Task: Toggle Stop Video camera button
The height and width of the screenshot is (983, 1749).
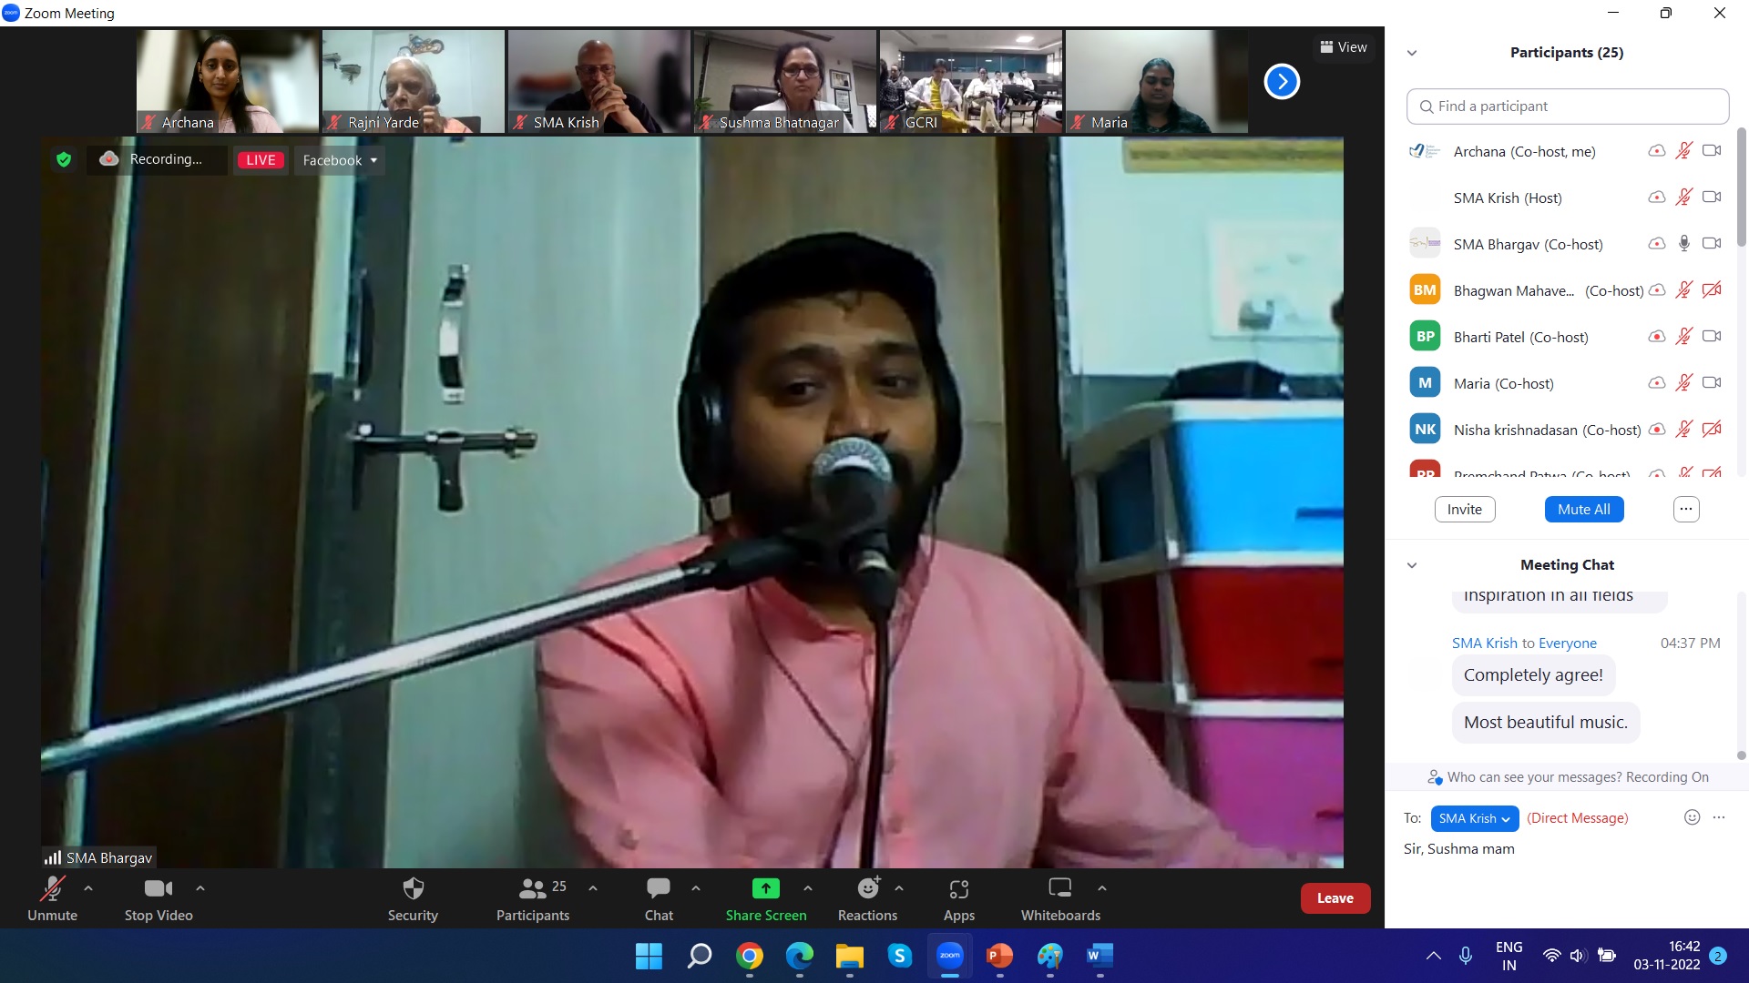Action: tap(158, 888)
